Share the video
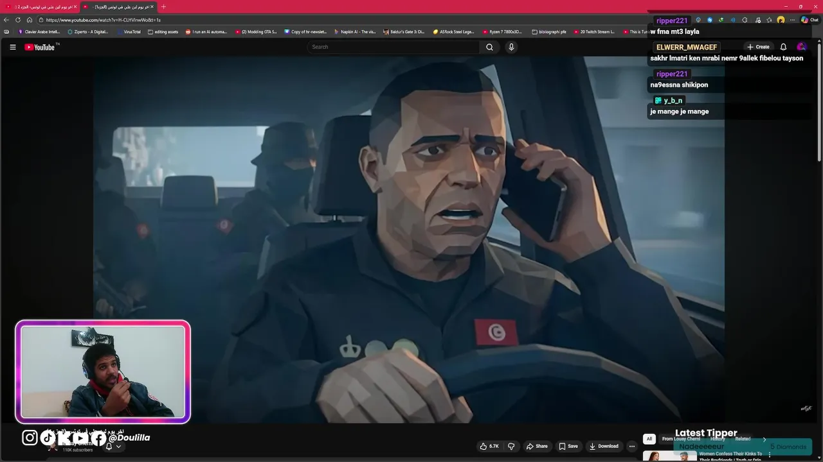The image size is (823, 462). coord(537,446)
